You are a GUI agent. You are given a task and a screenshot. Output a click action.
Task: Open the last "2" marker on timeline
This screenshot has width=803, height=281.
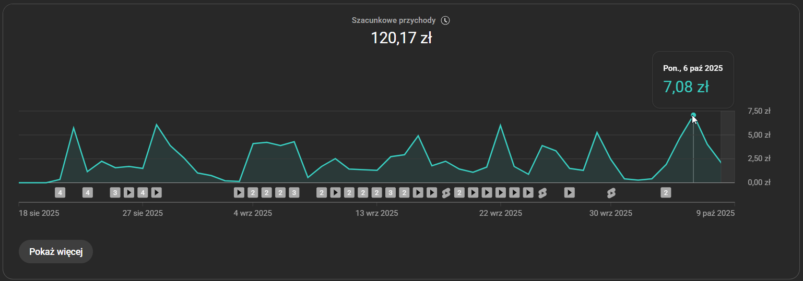(665, 193)
